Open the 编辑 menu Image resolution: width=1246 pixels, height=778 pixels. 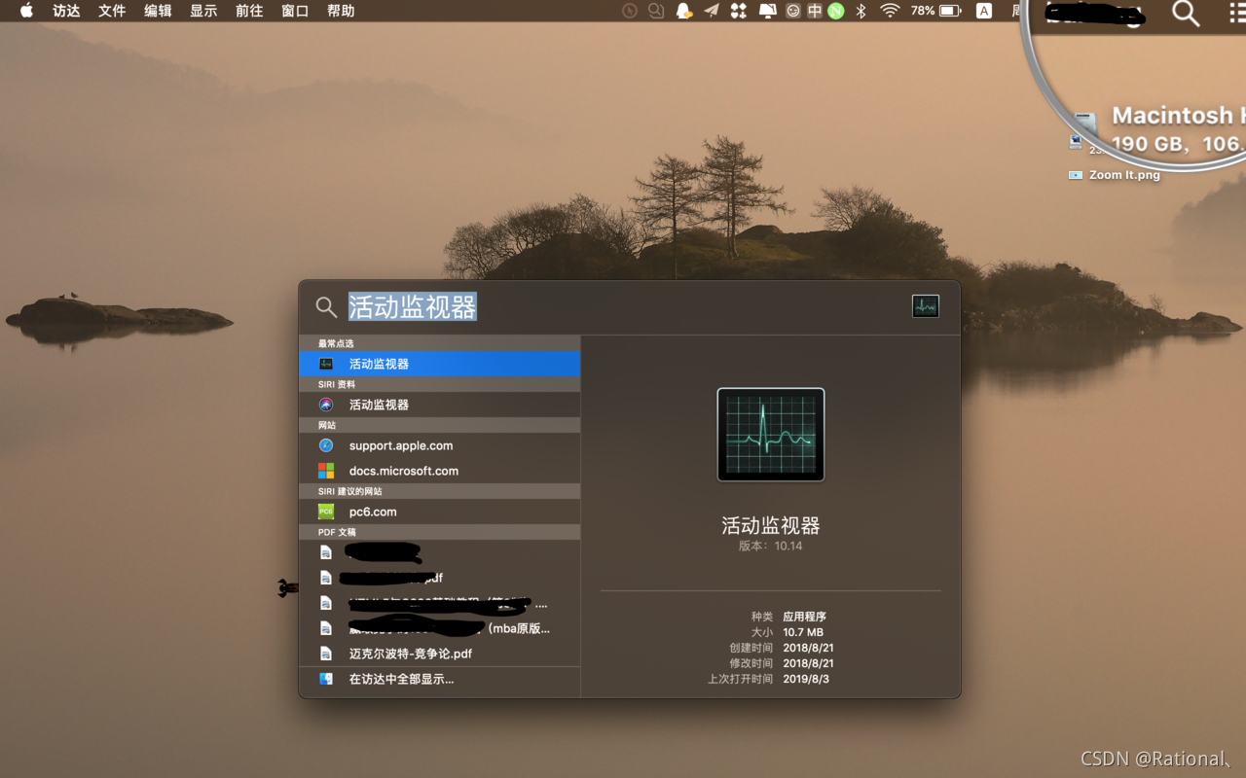click(x=158, y=11)
